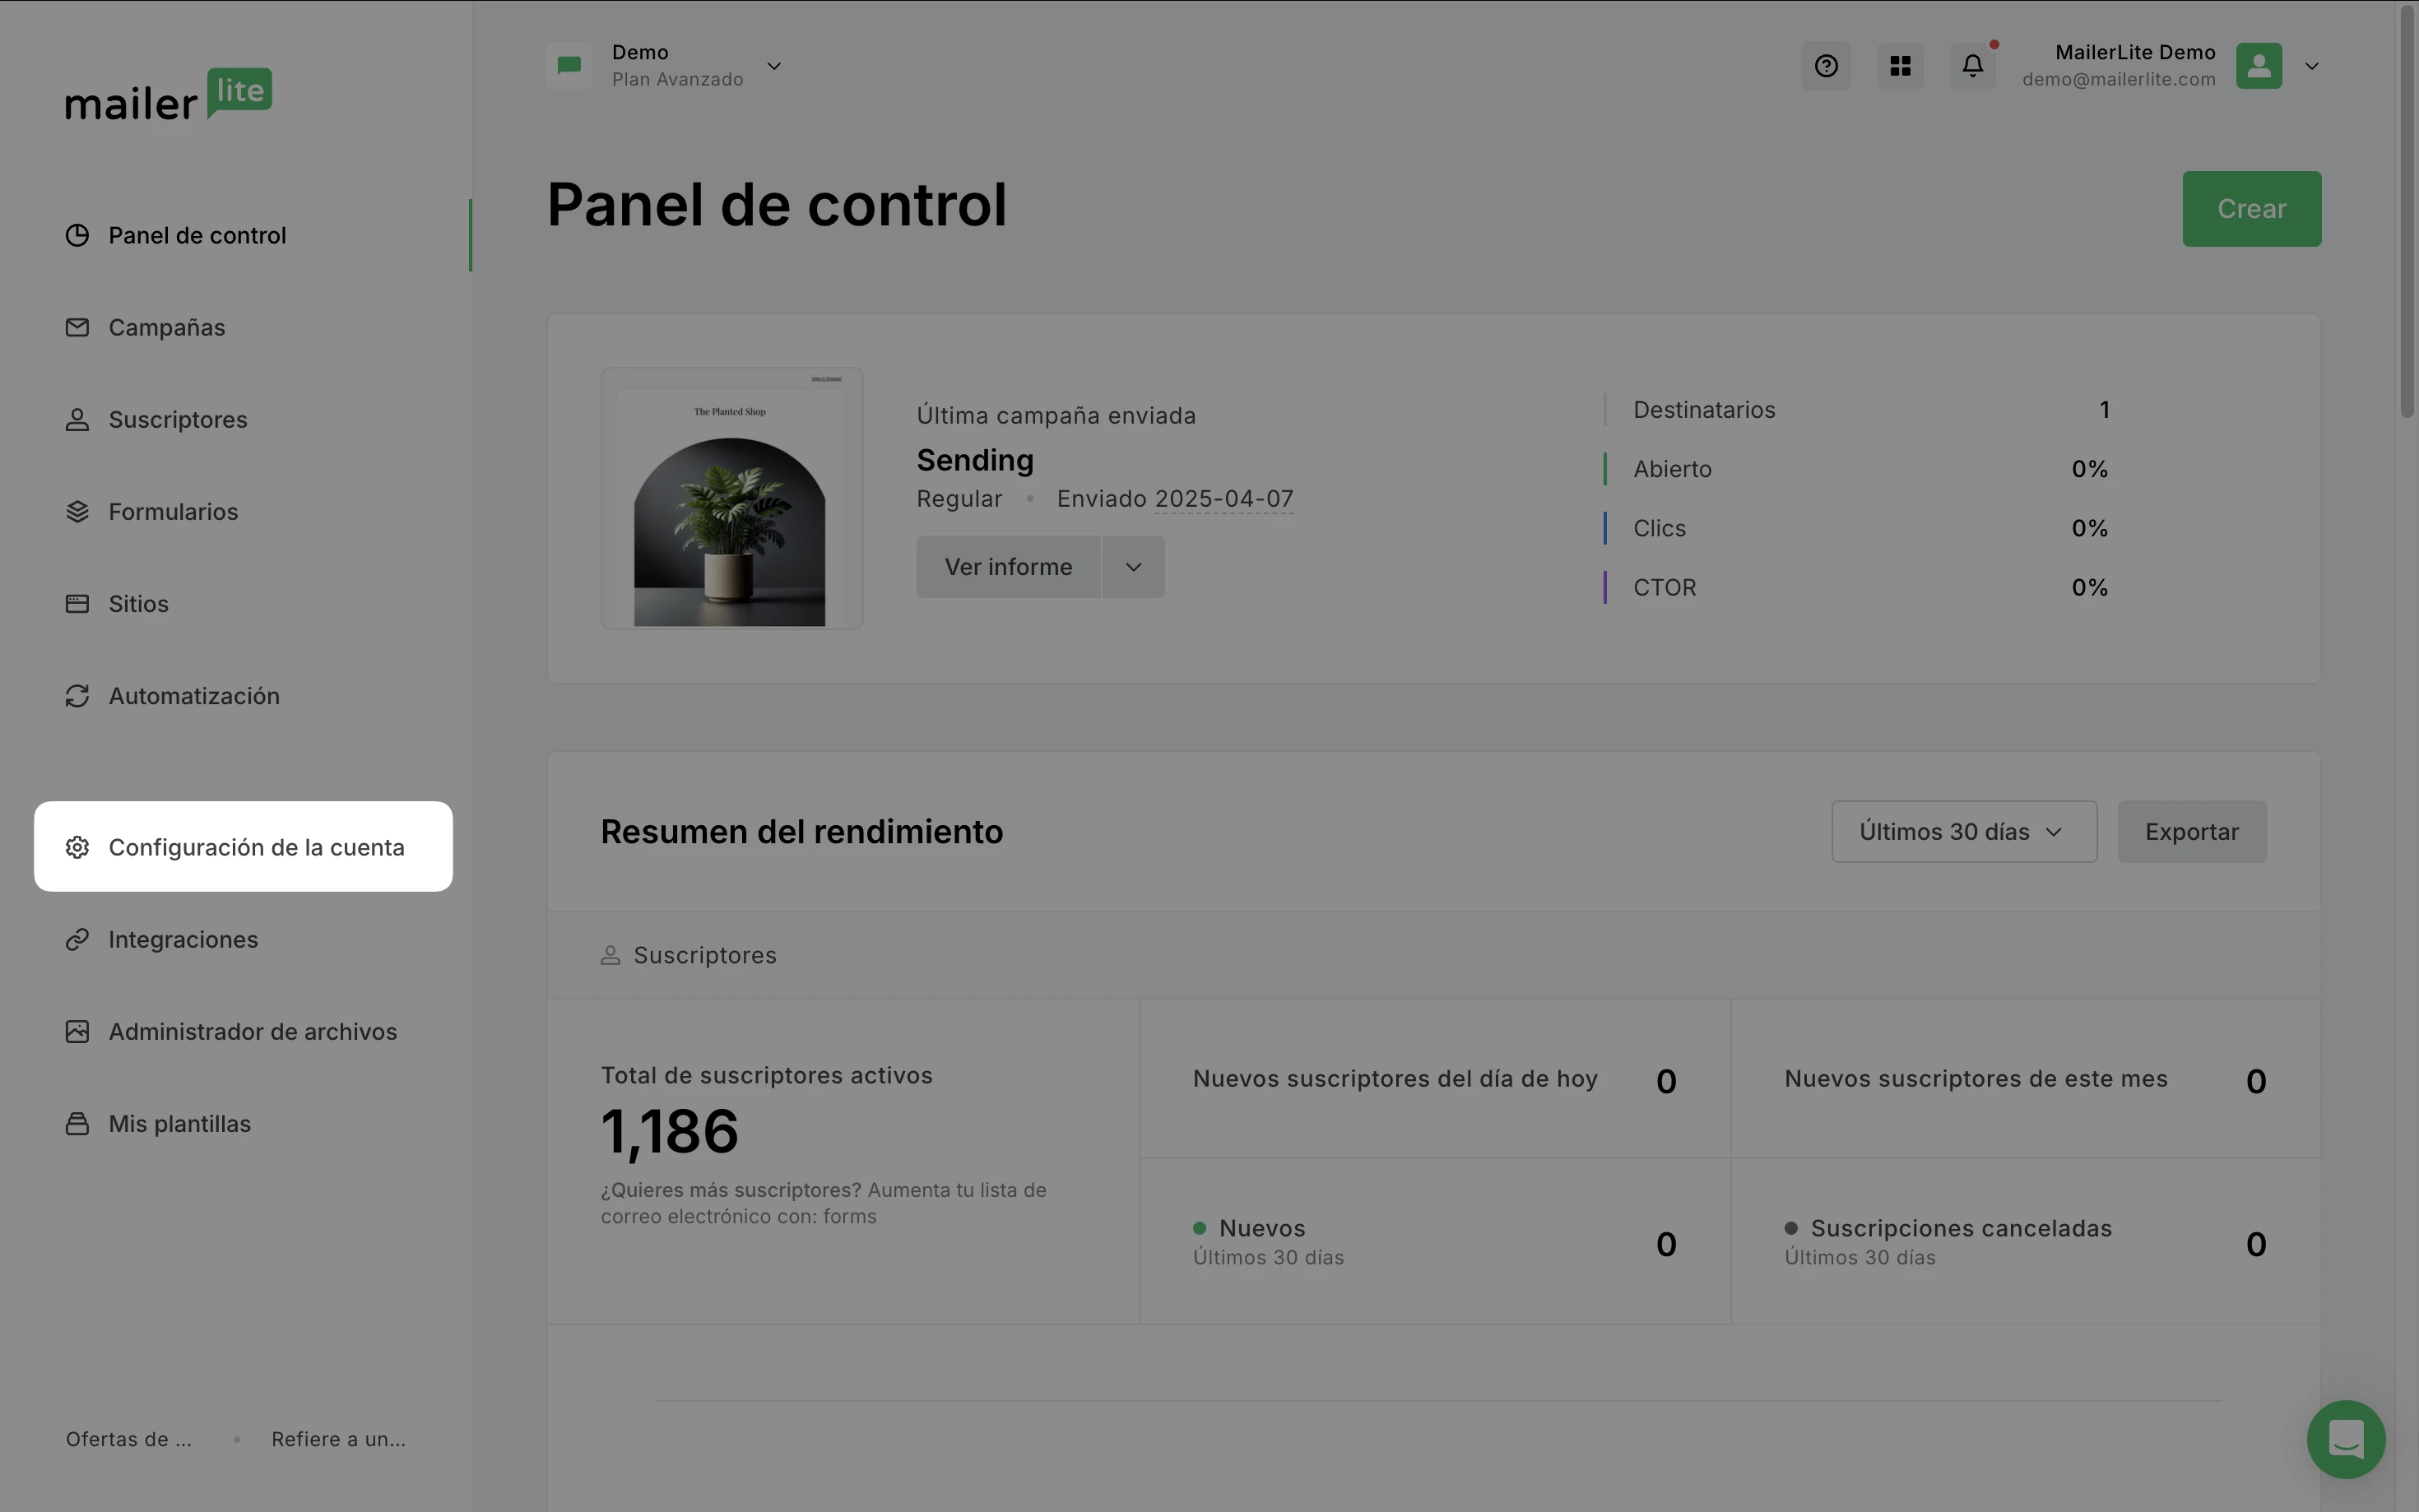Select Automatización in the sidebar
The width and height of the screenshot is (2419, 1512).
click(193, 696)
